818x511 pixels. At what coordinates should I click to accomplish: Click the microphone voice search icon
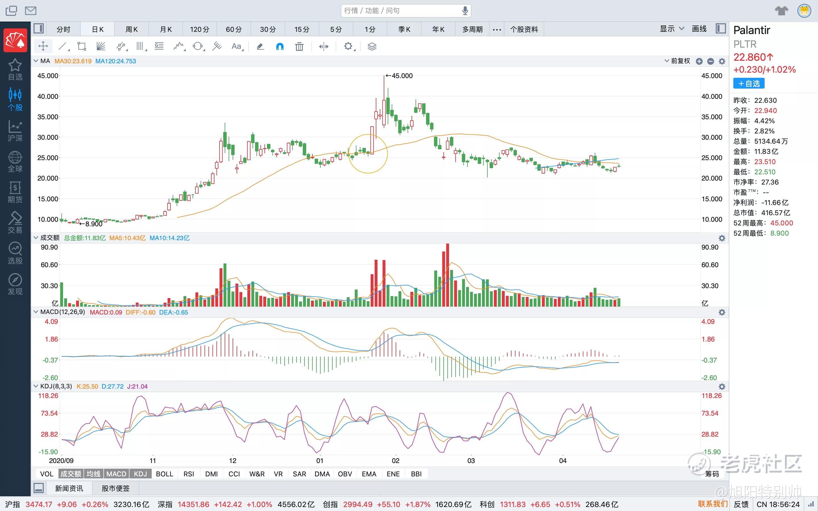pyautogui.click(x=465, y=11)
